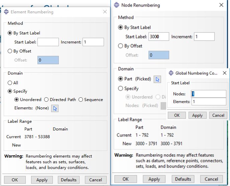Close the Global Numbering Control dialog

[225, 73]
